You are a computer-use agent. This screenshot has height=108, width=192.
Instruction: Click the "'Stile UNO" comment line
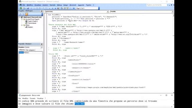point(53,54)
